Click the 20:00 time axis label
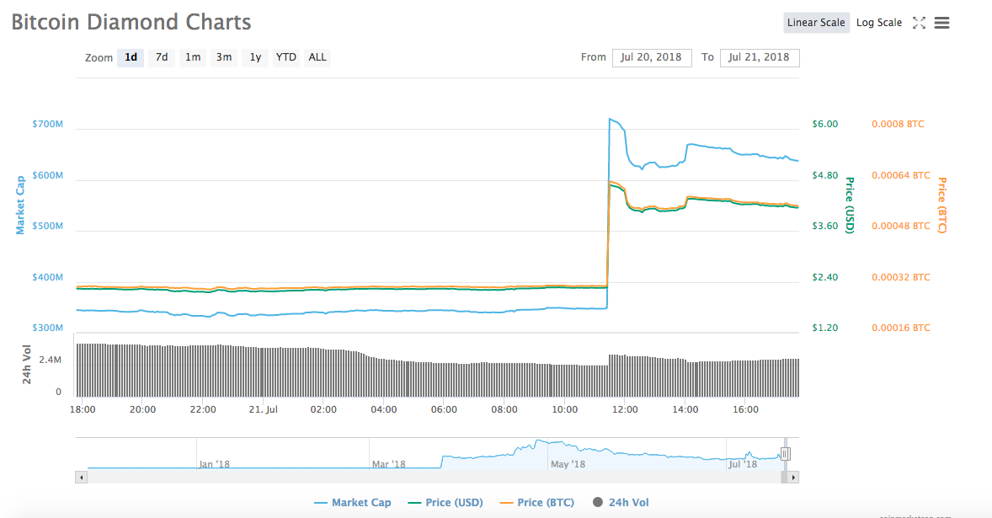 click(x=143, y=409)
